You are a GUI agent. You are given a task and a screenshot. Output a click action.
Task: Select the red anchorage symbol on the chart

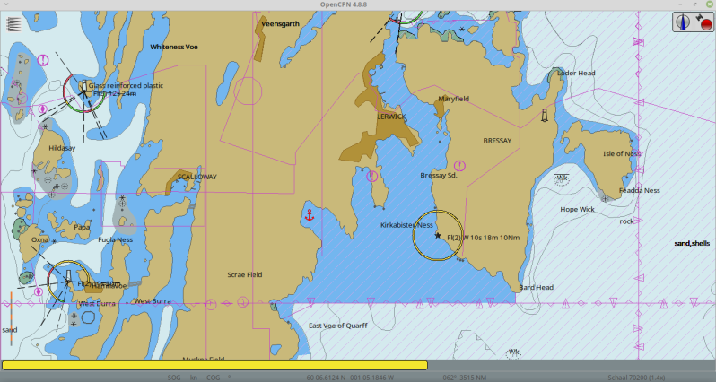point(310,215)
